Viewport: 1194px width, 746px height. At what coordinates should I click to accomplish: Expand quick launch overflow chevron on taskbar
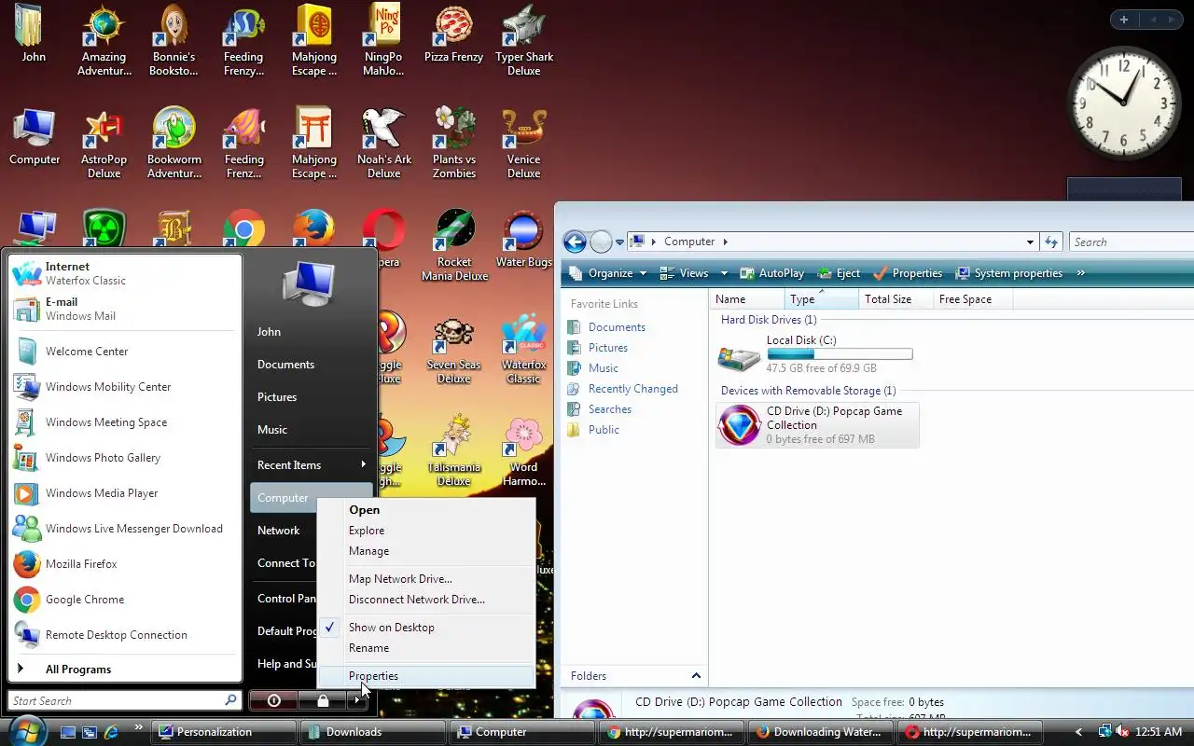(x=139, y=727)
